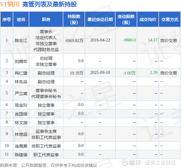Select the name 陈建福 in the last row
The width and height of the screenshot is (181, 168).
pyautogui.click(x=21, y=154)
